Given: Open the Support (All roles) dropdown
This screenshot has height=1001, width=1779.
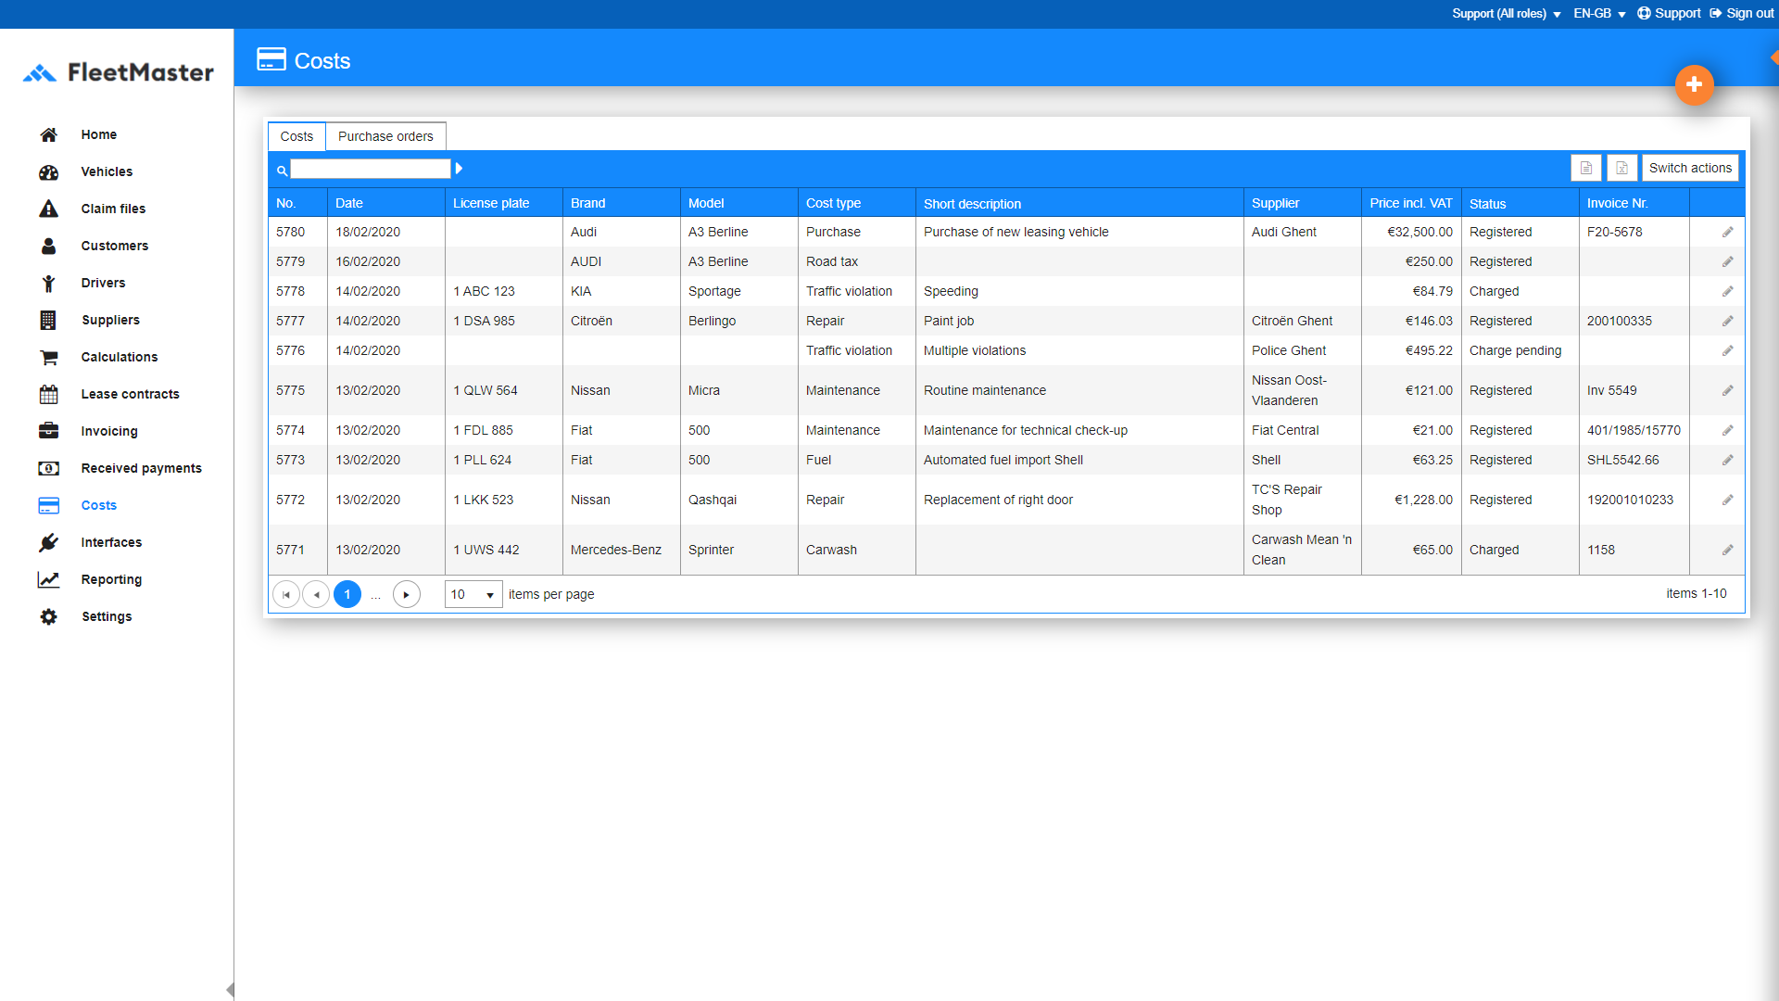Looking at the screenshot, I should click(x=1506, y=13).
